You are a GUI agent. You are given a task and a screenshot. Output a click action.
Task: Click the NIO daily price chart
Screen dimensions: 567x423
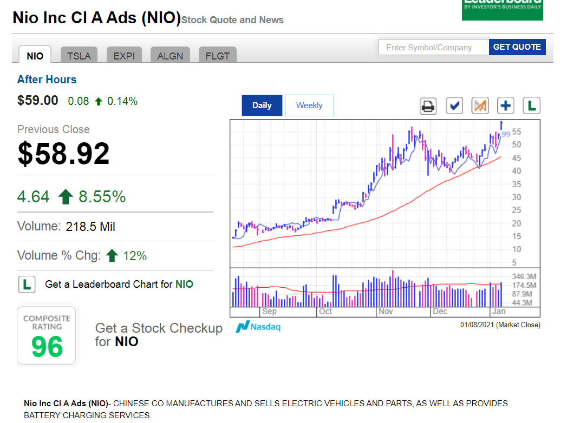click(x=384, y=194)
